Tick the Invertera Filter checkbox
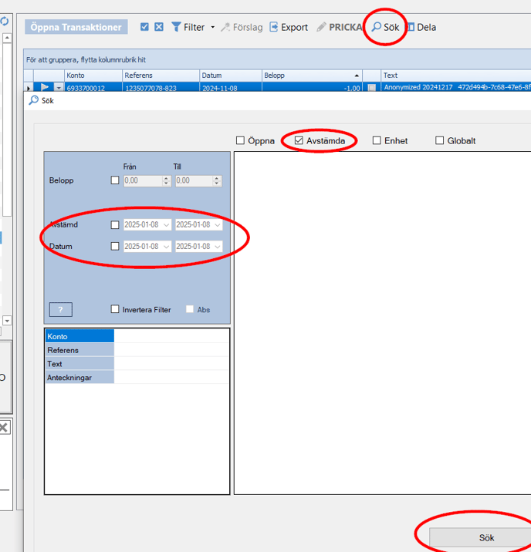Screen dimensions: 531x552 (x=115, y=309)
